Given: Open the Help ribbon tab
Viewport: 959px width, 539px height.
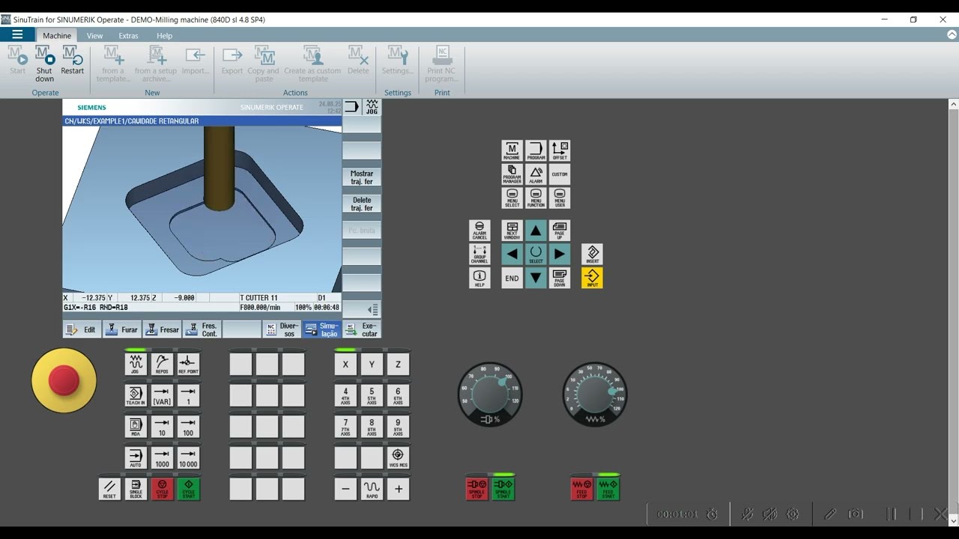Looking at the screenshot, I should pos(164,35).
